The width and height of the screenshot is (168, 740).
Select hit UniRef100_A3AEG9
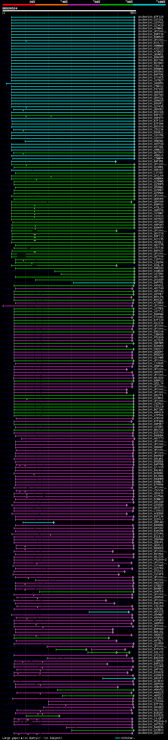[151, 271]
